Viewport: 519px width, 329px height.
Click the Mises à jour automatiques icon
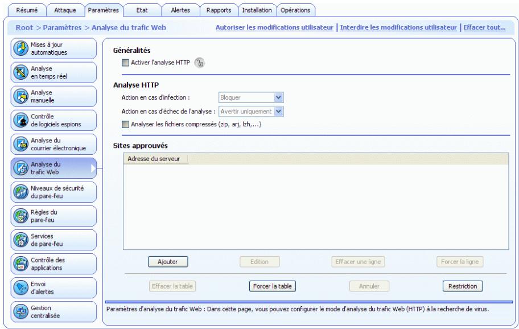(x=21, y=48)
